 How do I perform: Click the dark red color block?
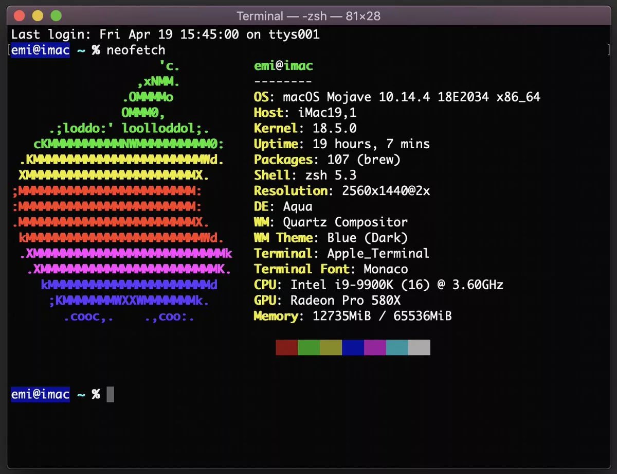[x=286, y=347]
